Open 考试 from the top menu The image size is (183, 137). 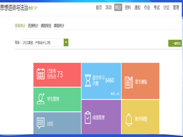pos(157,8)
